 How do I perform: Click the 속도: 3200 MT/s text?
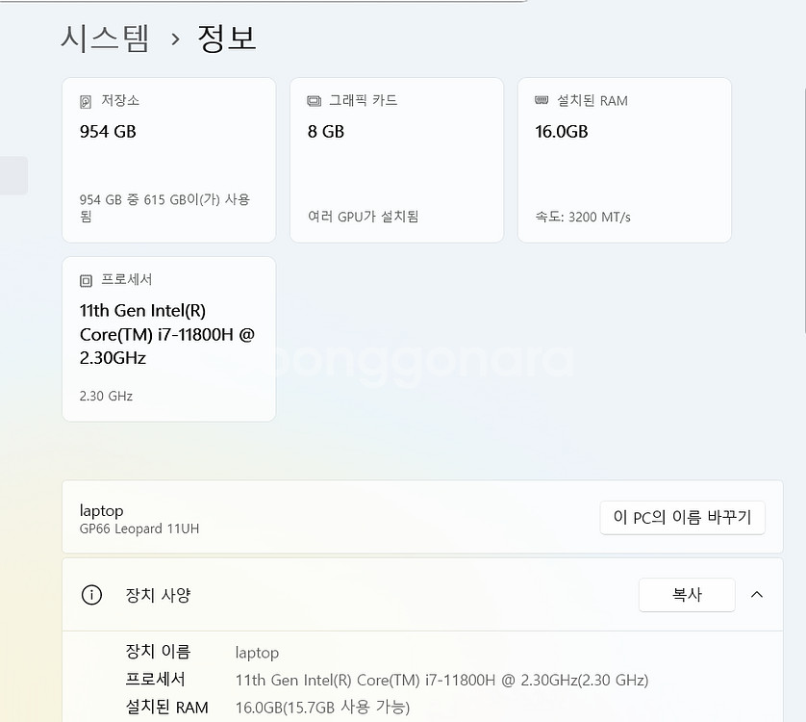pos(583,217)
